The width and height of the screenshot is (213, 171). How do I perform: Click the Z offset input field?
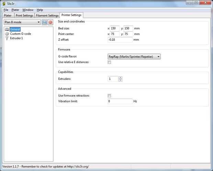[120, 40]
